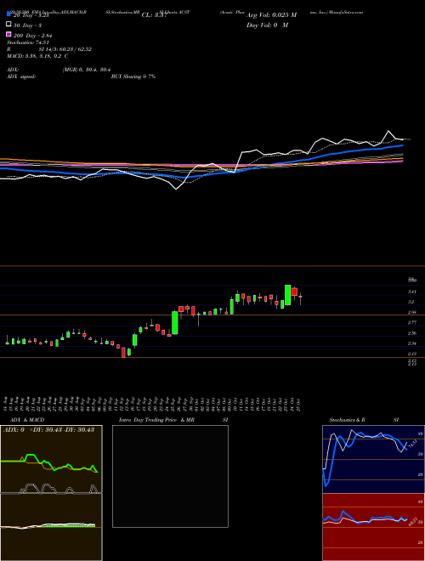Click the 'Intra Day Trading Price & MR' title
This screenshot has width=425, height=561.
(x=156, y=420)
